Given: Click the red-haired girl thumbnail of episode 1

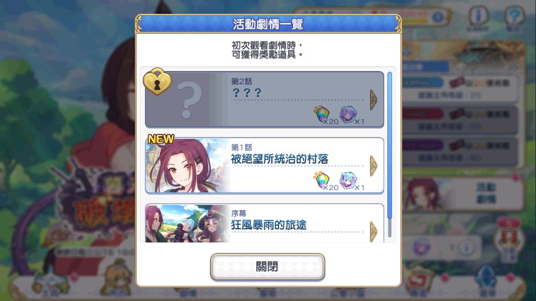Looking at the screenshot, I should point(187,166).
